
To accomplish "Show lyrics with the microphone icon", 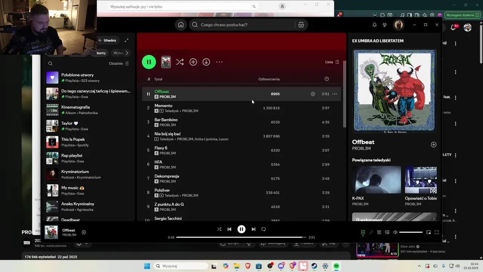I will pos(371,232).
